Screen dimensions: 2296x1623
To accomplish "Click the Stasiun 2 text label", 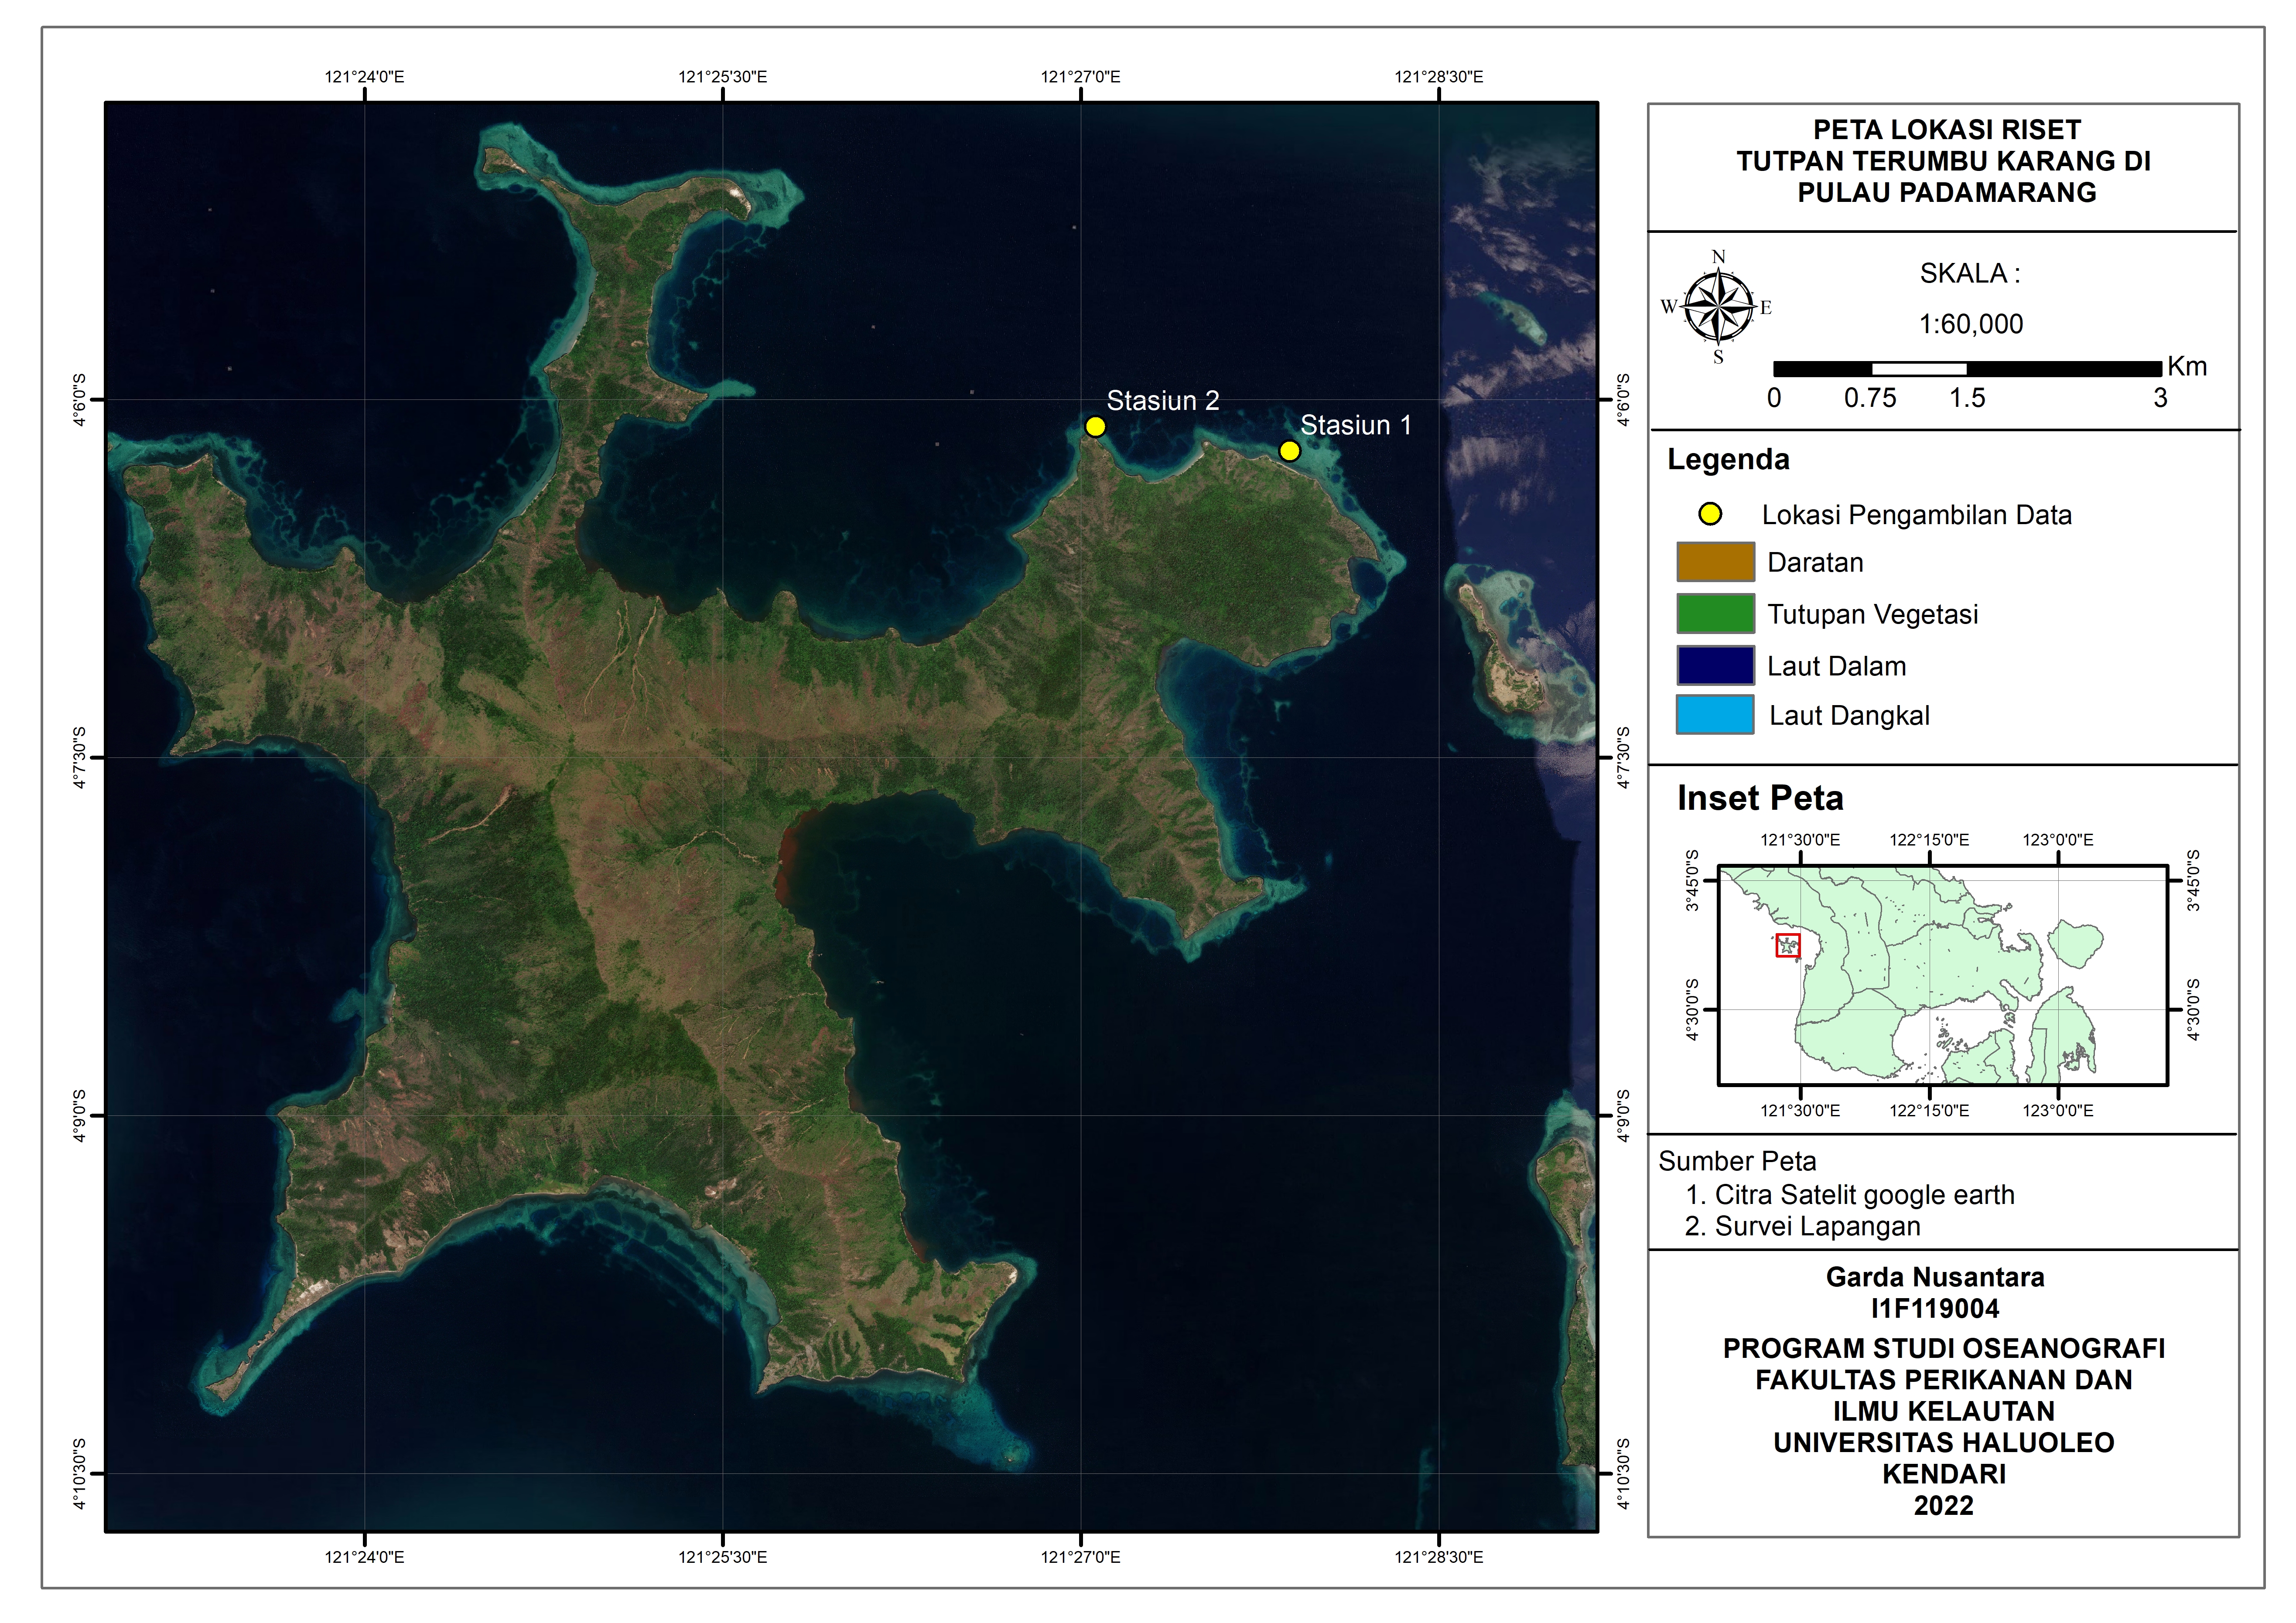I will [x=1162, y=401].
